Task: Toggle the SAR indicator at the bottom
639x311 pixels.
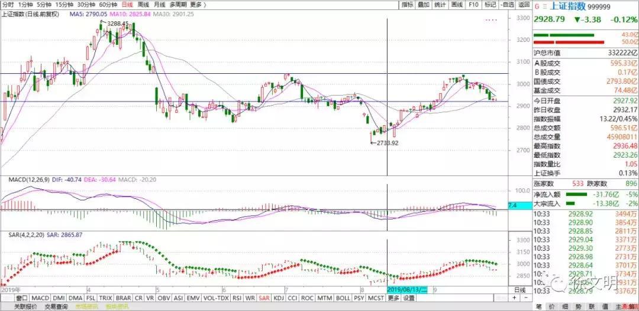Action: tap(263, 298)
